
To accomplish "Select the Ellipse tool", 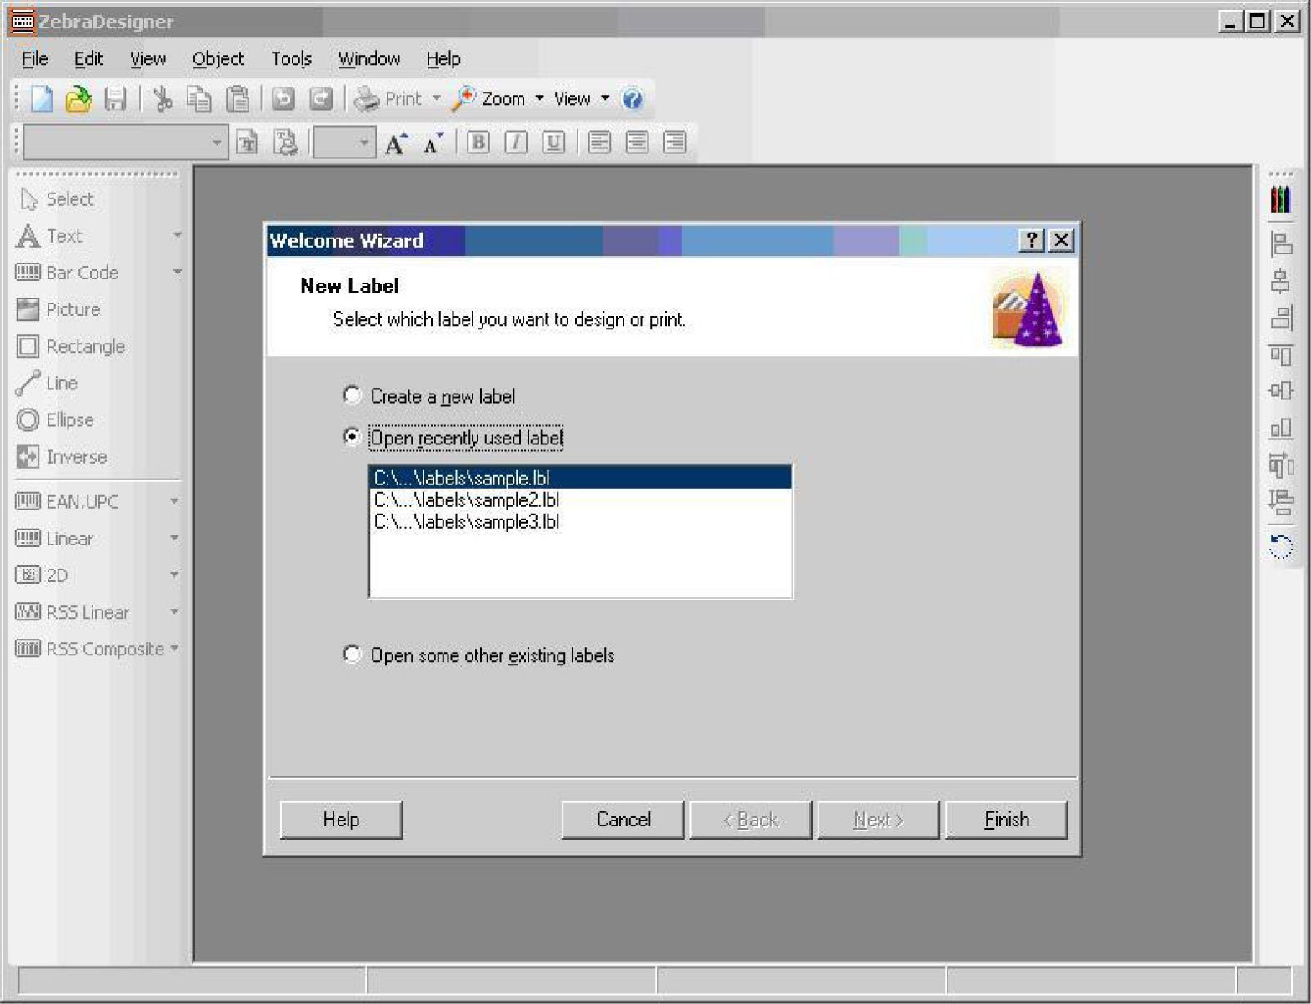I will click(x=55, y=420).
